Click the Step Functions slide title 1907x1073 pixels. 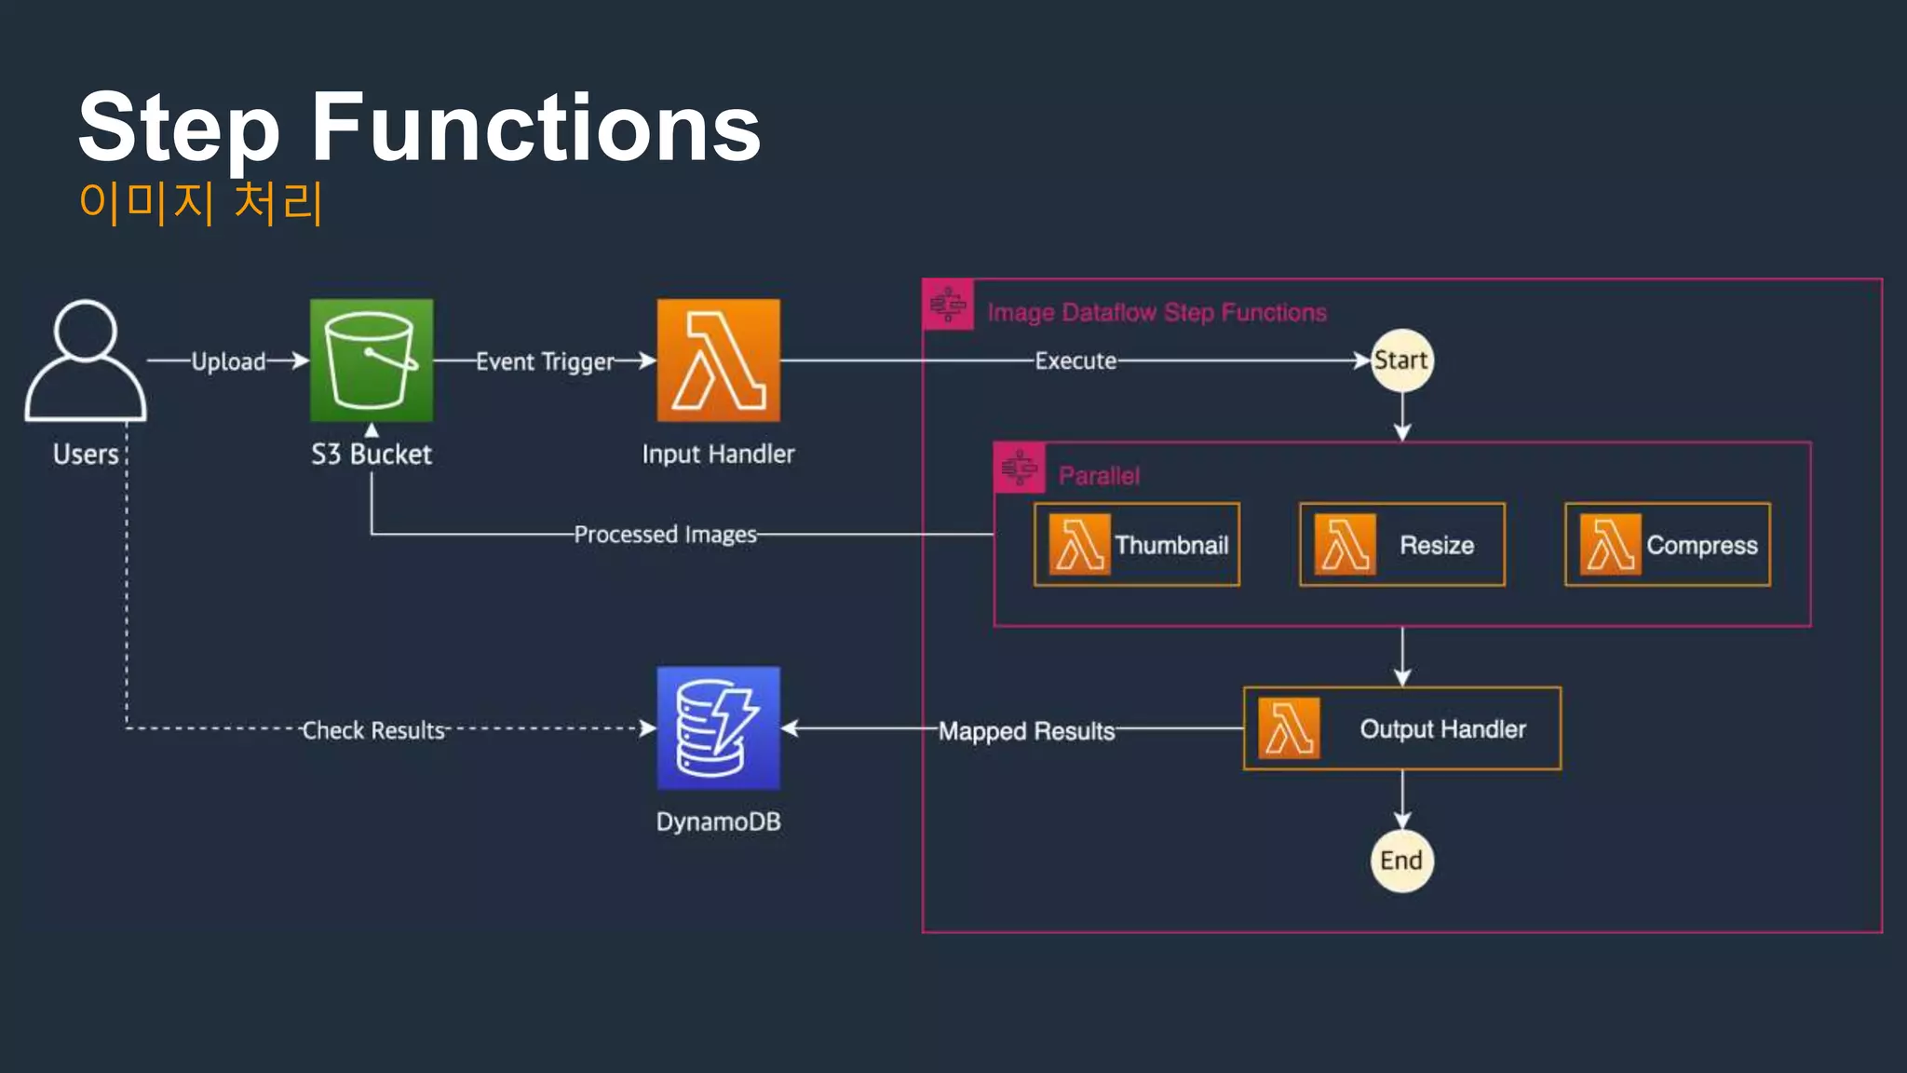point(419,128)
